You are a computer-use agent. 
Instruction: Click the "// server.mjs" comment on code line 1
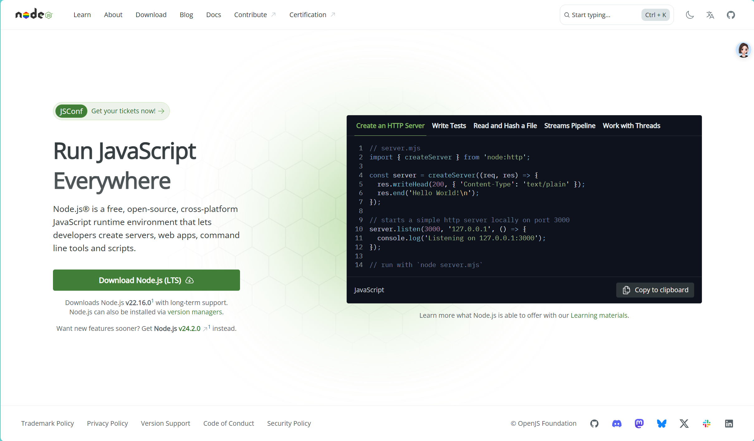tap(395, 148)
